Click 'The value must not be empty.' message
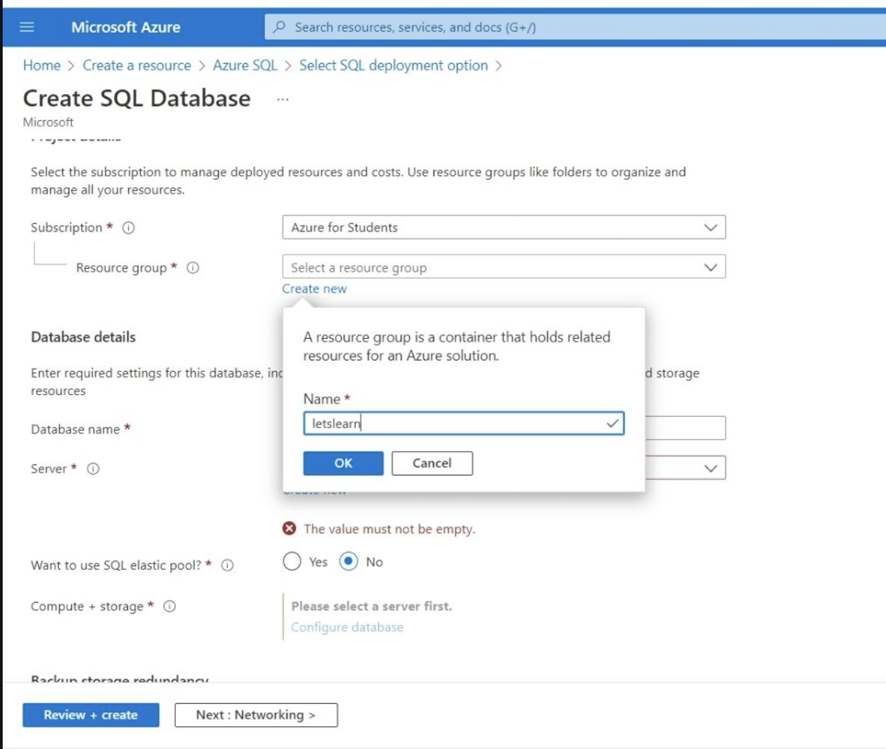This screenshot has height=749, width=886. point(389,529)
